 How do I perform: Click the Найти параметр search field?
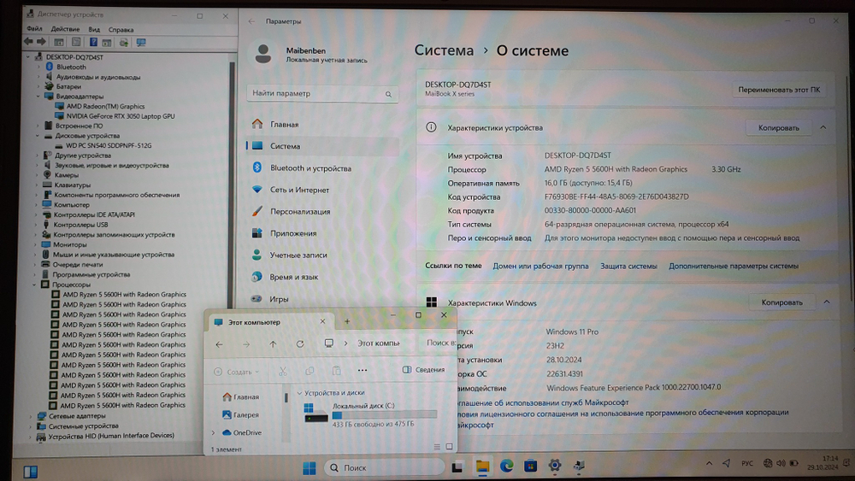(322, 94)
